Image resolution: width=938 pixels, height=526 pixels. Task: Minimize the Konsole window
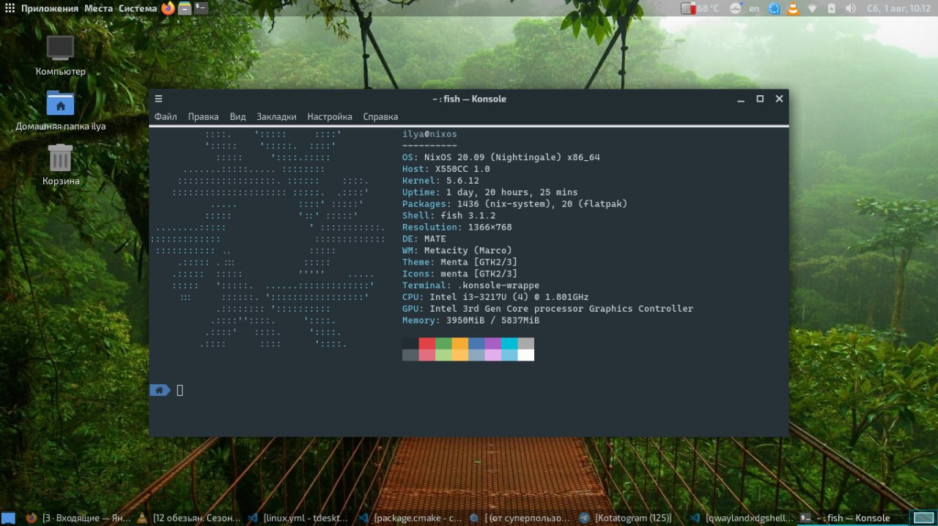[x=741, y=99]
